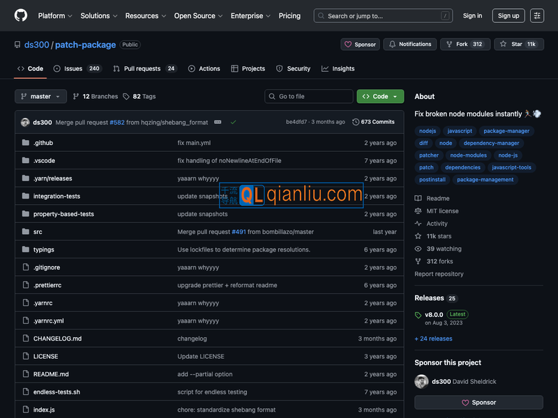
Task: Click the commit status checkmark icon
Action: click(x=234, y=122)
